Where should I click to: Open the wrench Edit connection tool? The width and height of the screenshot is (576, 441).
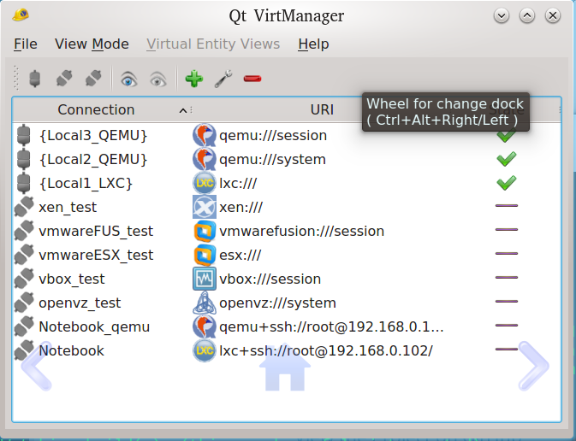(223, 79)
